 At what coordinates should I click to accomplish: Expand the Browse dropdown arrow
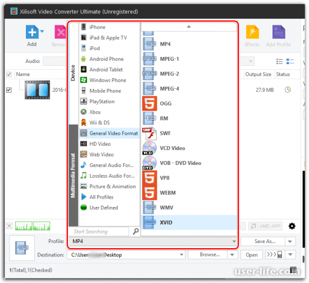[233, 255]
